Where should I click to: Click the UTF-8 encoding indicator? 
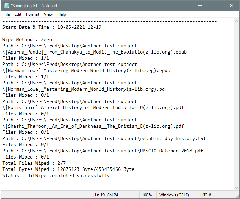pyautogui.click(x=206, y=195)
